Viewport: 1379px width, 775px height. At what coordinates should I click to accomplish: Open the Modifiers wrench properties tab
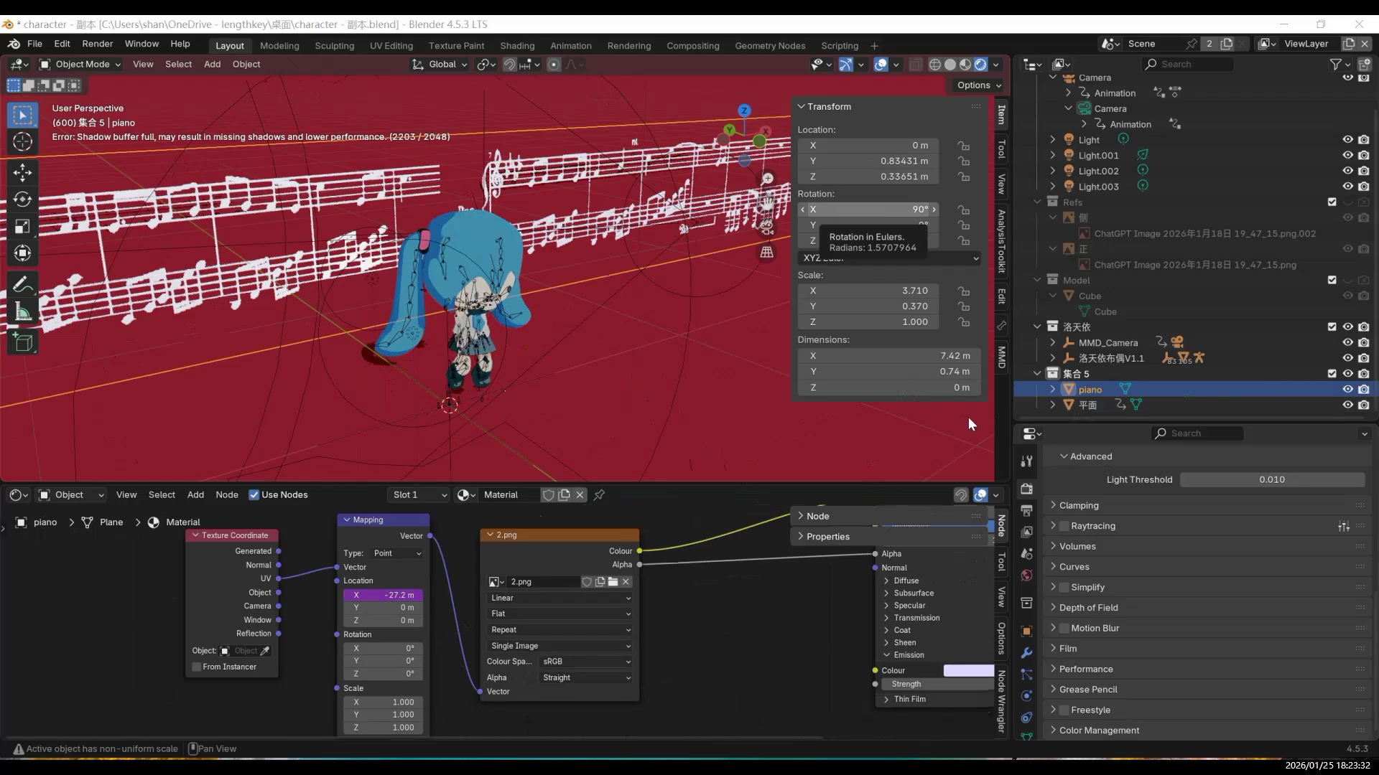click(1026, 653)
